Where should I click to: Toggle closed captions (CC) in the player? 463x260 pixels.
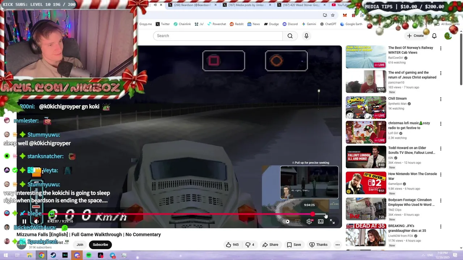coord(298,221)
